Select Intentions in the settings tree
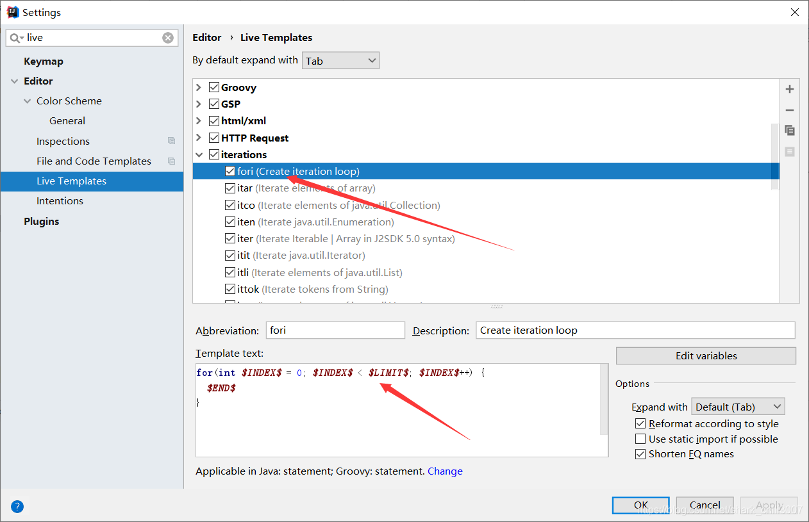Image resolution: width=809 pixels, height=522 pixels. coord(60,200)
